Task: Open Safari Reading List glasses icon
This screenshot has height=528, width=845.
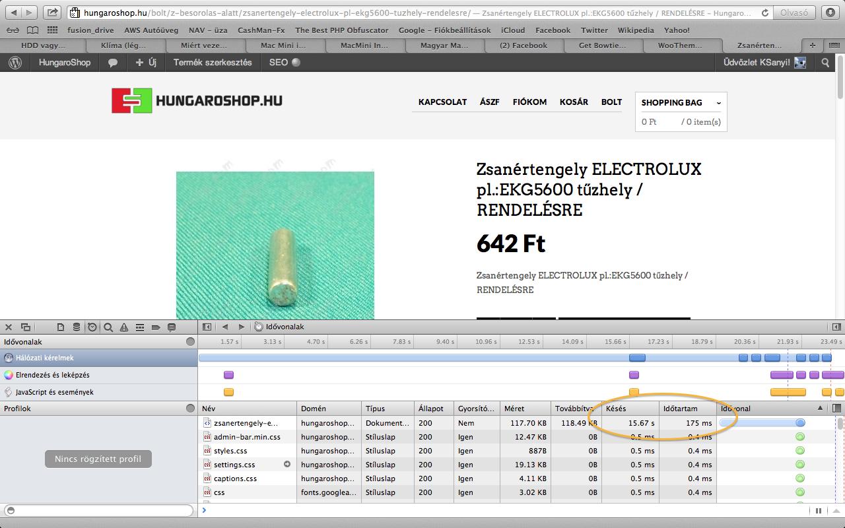Action: (x=13, y=30)
